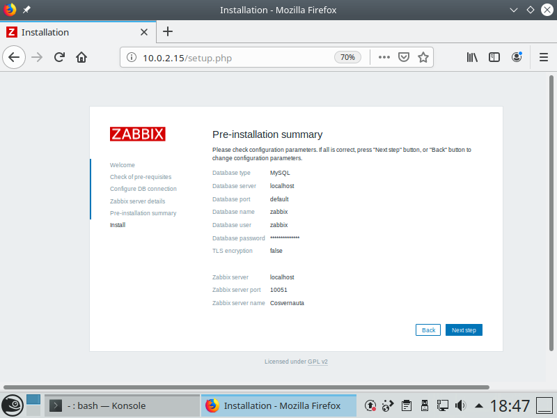Click the show desktop button
The height and width of the screenshot is (418, 557).
(544, 405)
